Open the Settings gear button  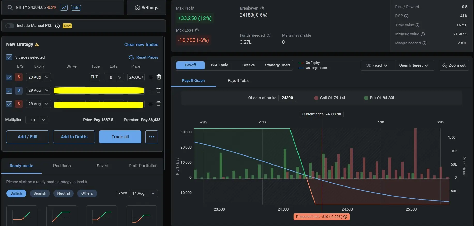point(147,8)
